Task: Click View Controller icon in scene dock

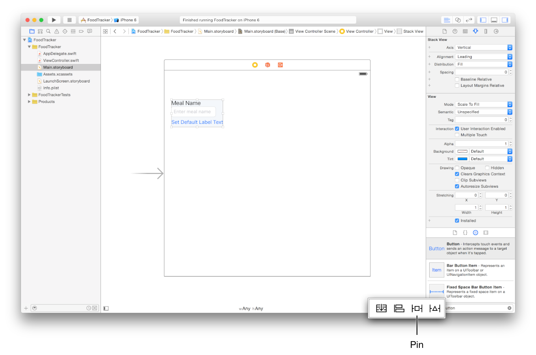Action: (255, 65)
